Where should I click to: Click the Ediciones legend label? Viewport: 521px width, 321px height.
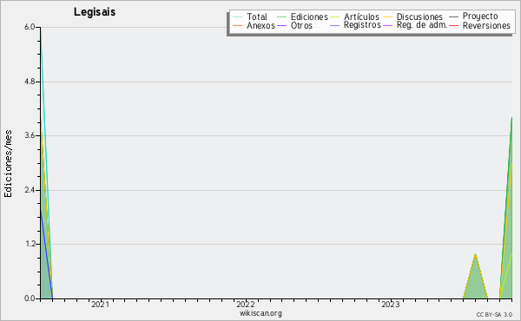click(x=309, y=16)
